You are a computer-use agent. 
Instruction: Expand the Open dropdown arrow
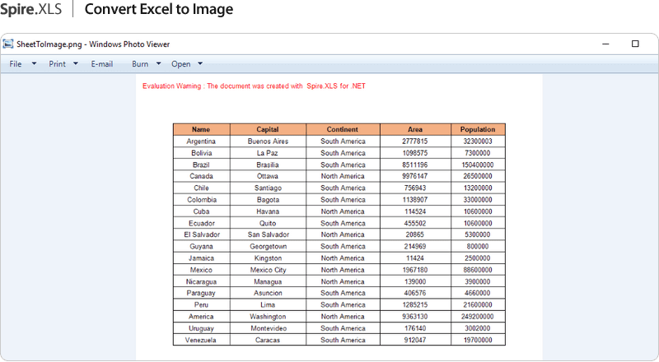click(200, 63)
